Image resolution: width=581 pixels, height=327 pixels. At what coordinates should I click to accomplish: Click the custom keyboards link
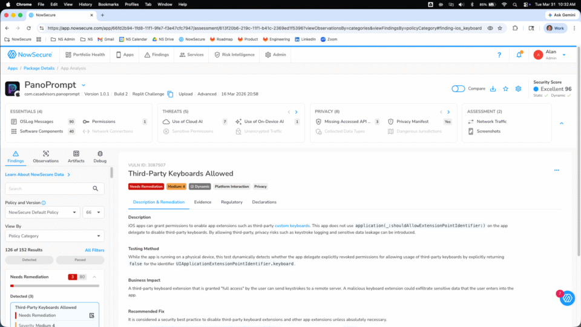coord(292,226)
